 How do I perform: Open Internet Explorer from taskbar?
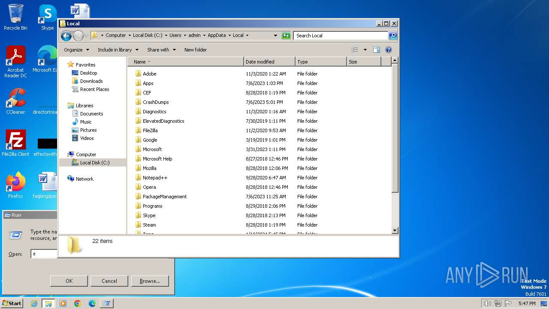(x=34, y=303)
